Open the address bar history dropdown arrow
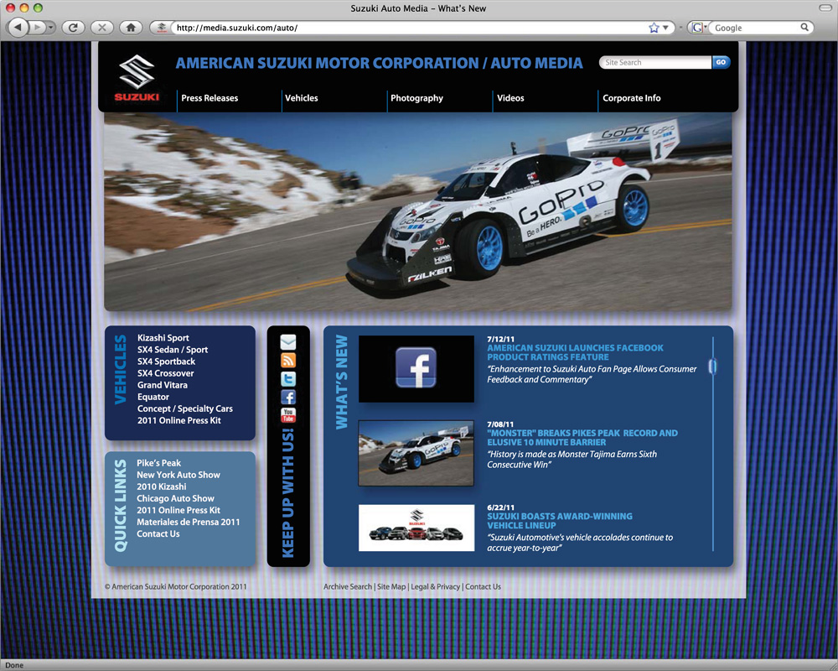 click(665, 28)
